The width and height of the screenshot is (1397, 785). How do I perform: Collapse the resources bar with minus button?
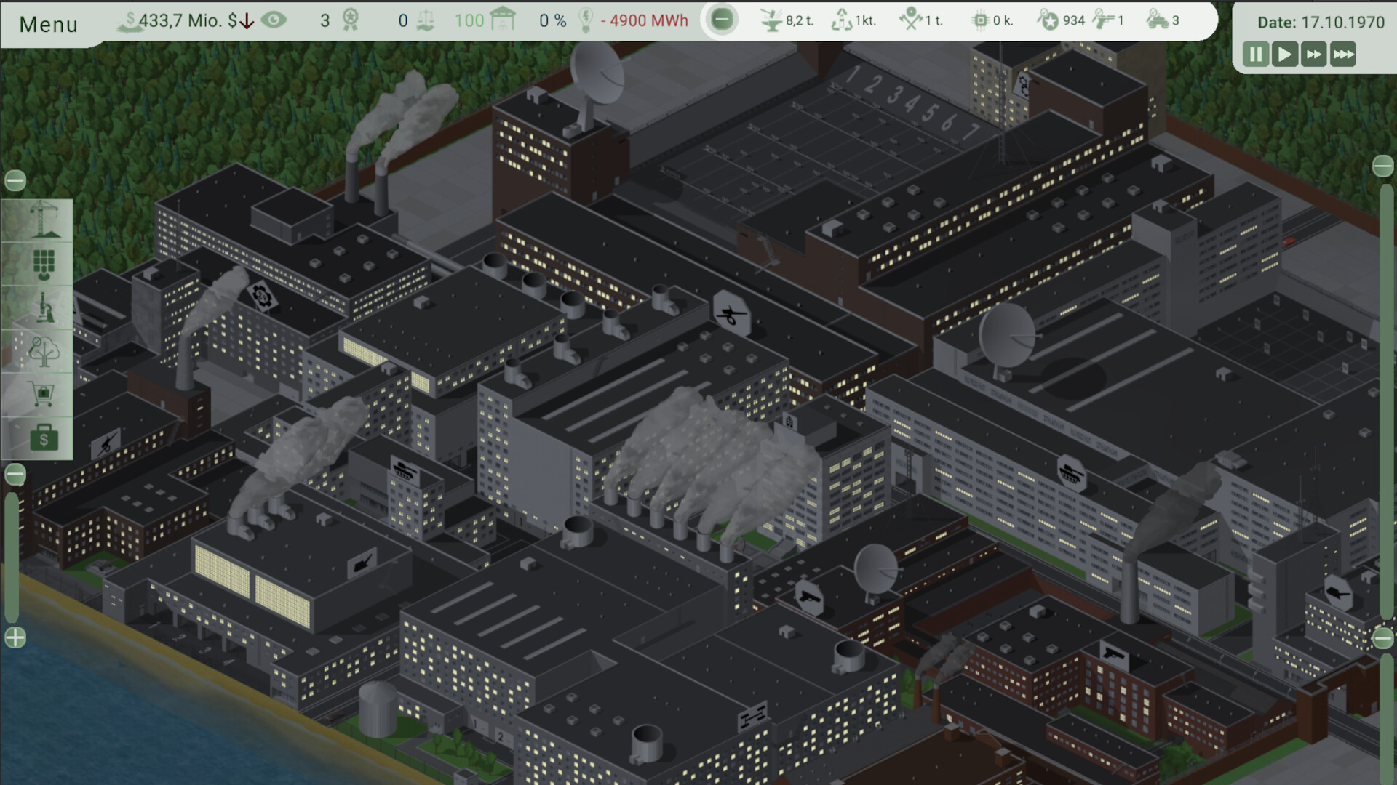tap(722, 20)
